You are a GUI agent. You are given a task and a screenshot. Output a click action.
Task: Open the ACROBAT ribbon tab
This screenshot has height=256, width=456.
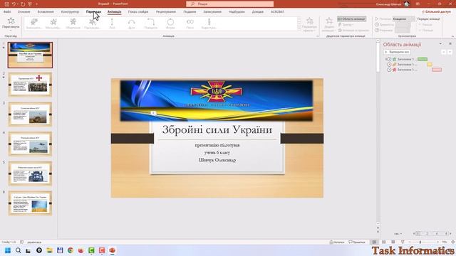pyautogui.click(x=277, y=12)
